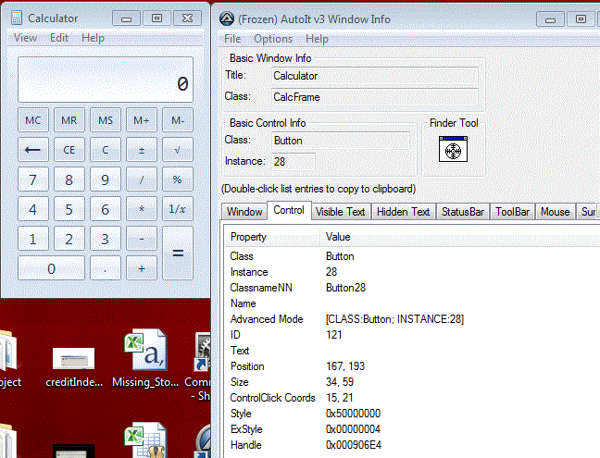Open the ToolBar tab
Viewport: 600px width, 458px height.
(x=512, y=211)
